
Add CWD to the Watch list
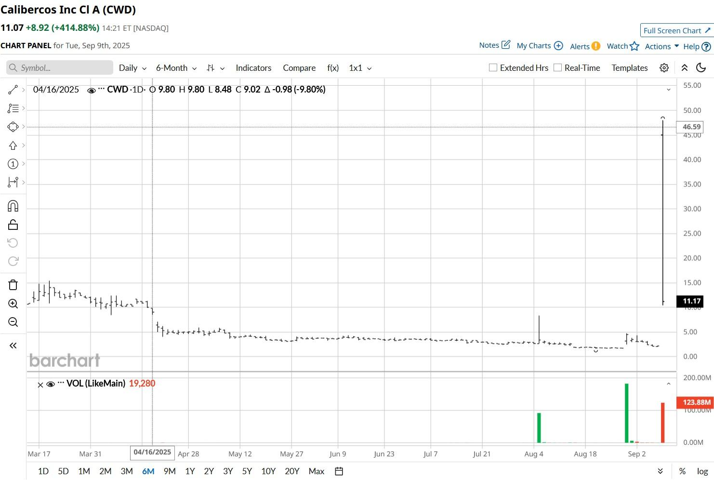622,46
